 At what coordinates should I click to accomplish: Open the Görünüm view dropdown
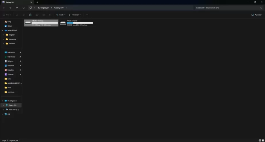[x=75, y=15]
